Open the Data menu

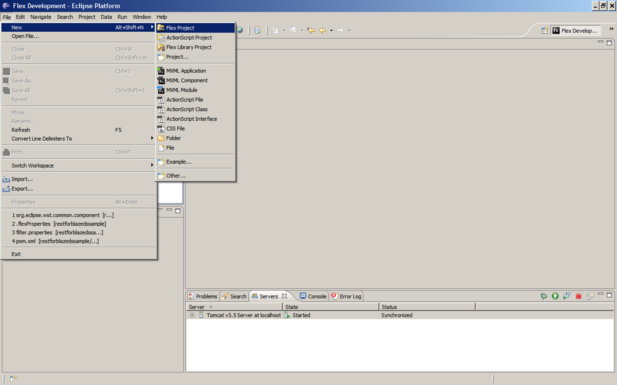106,17
